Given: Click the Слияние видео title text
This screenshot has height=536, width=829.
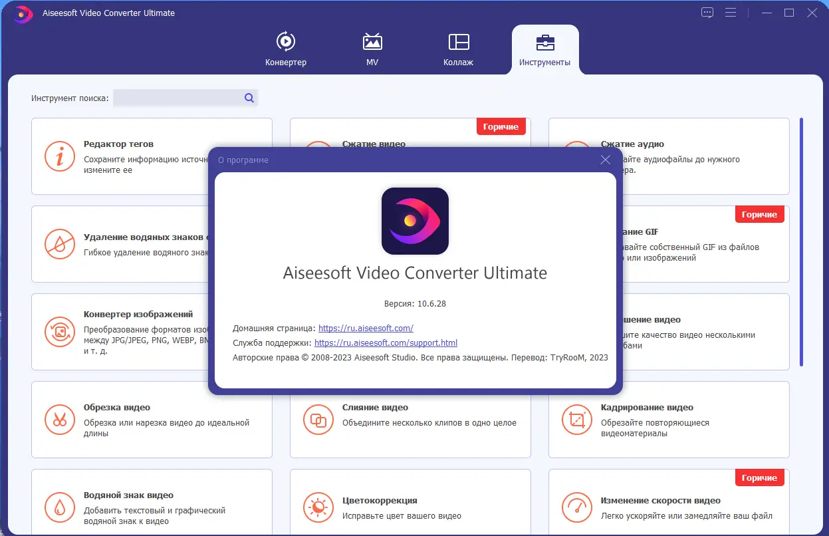Looking at the screenshot, I should pyautogui.click(x=375, y=407).
